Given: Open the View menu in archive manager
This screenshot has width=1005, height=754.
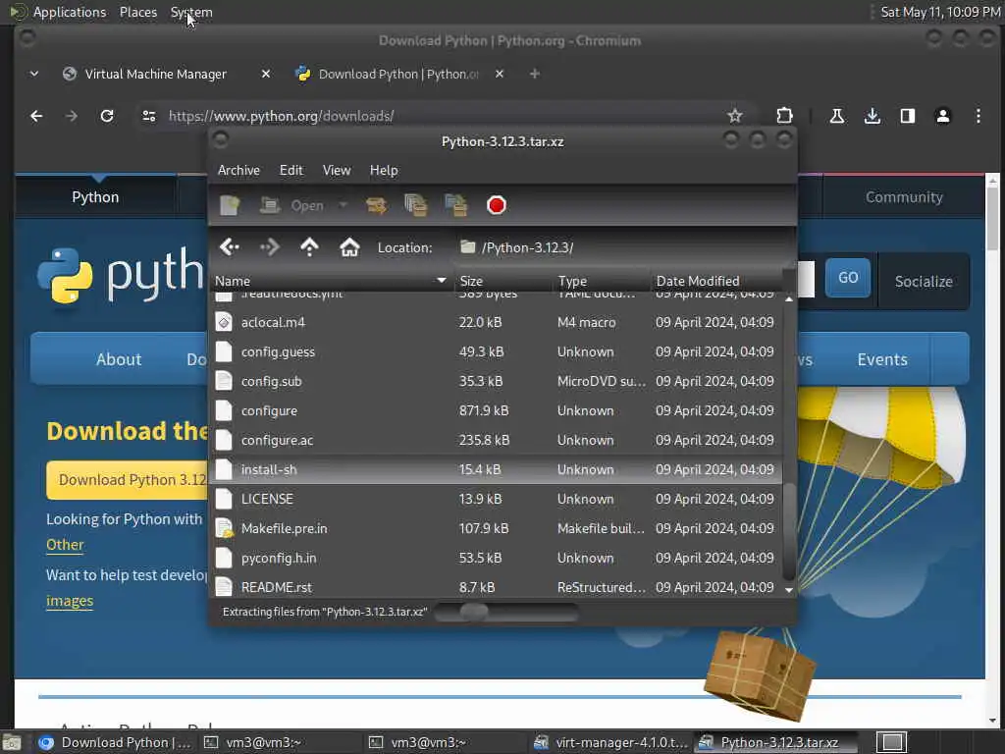Looking at the screenshot, I should 337,170.
